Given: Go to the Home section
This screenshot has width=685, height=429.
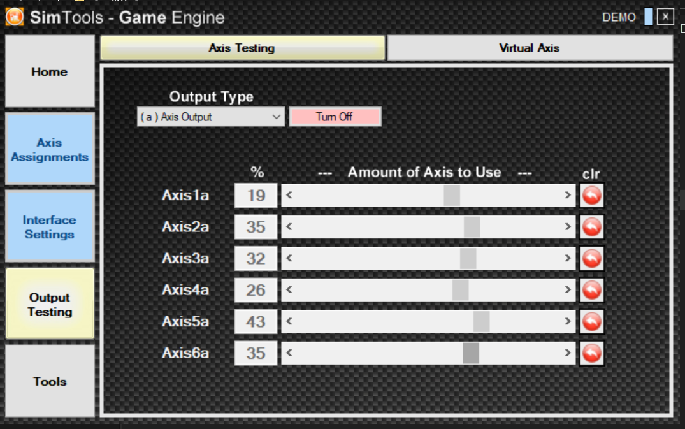Looking at the screenshot, I should pyautogui.click(x=50, y=71).
